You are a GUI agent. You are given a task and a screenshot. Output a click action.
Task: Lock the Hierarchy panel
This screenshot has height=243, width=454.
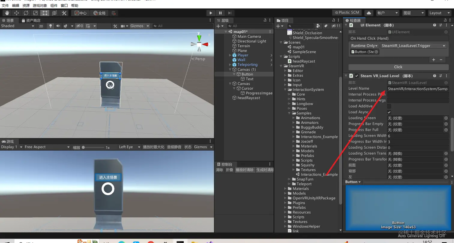pos(265,20)
